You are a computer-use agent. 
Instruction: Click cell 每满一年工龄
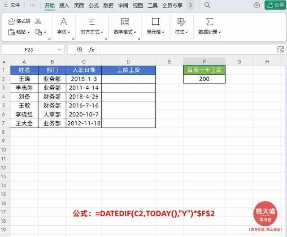[x=204, y=70]
